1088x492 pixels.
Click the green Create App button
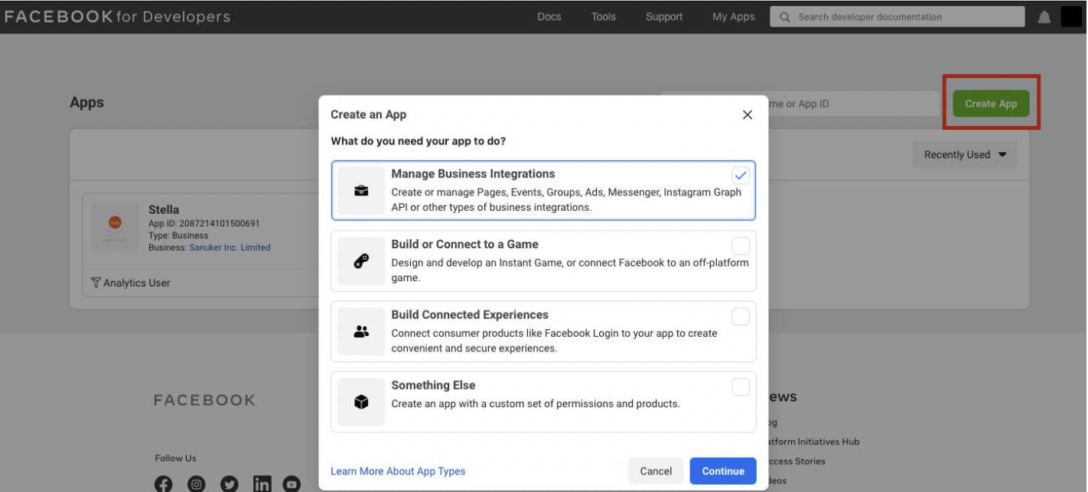(x=991, y=103)
